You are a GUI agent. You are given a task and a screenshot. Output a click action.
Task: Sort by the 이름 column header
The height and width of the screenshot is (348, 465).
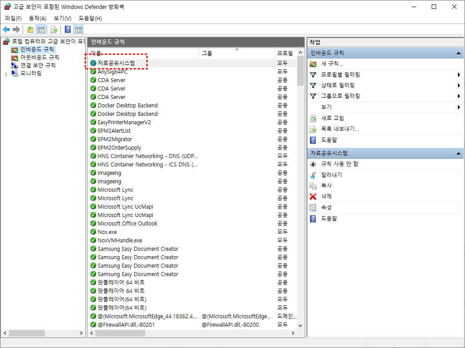[x=143, y=53]
